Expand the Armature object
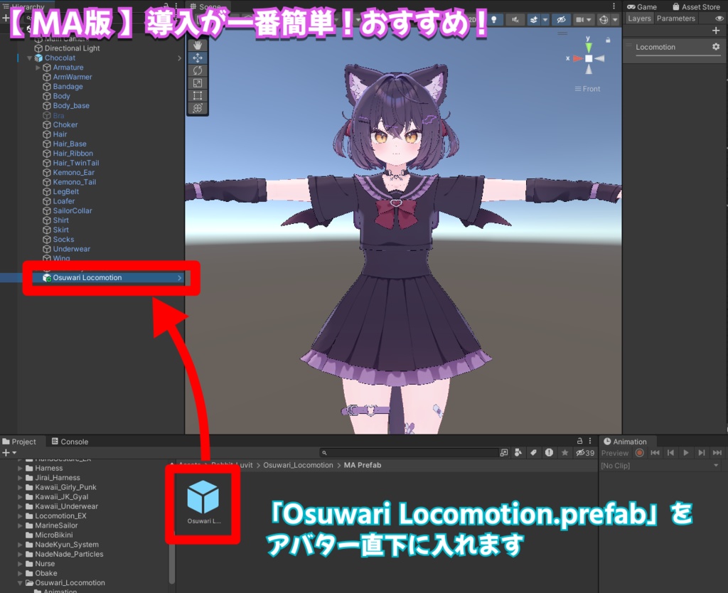The height and width of the screenshot is (593, 728). [x=38, y=68]
